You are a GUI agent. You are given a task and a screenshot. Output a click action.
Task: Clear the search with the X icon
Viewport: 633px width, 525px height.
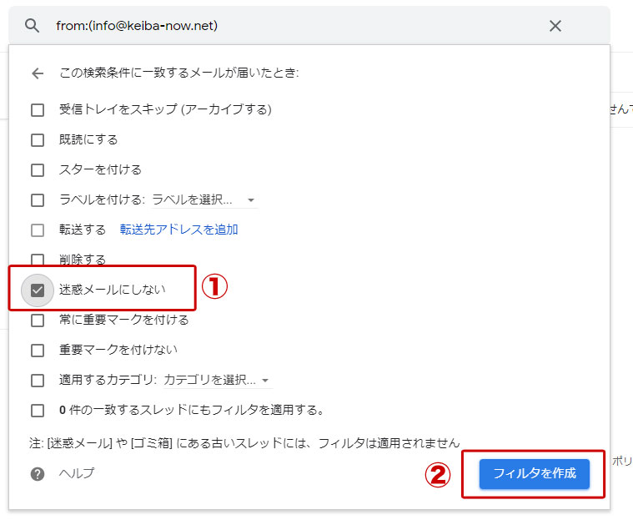(555, 26)
